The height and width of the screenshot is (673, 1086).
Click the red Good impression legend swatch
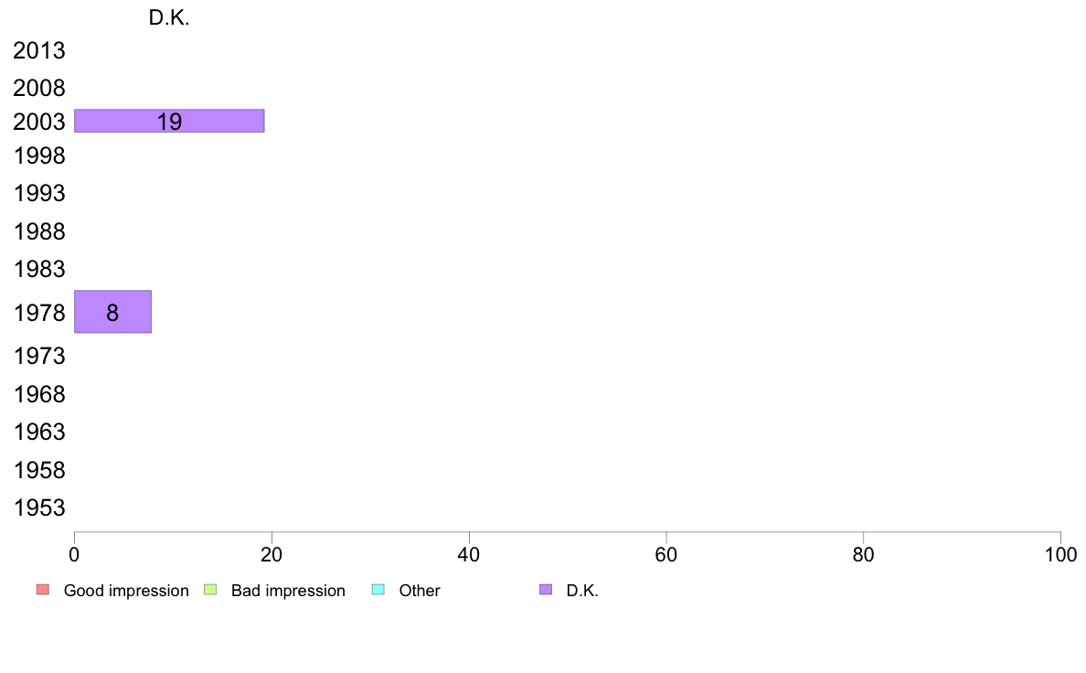coord(43,590)
